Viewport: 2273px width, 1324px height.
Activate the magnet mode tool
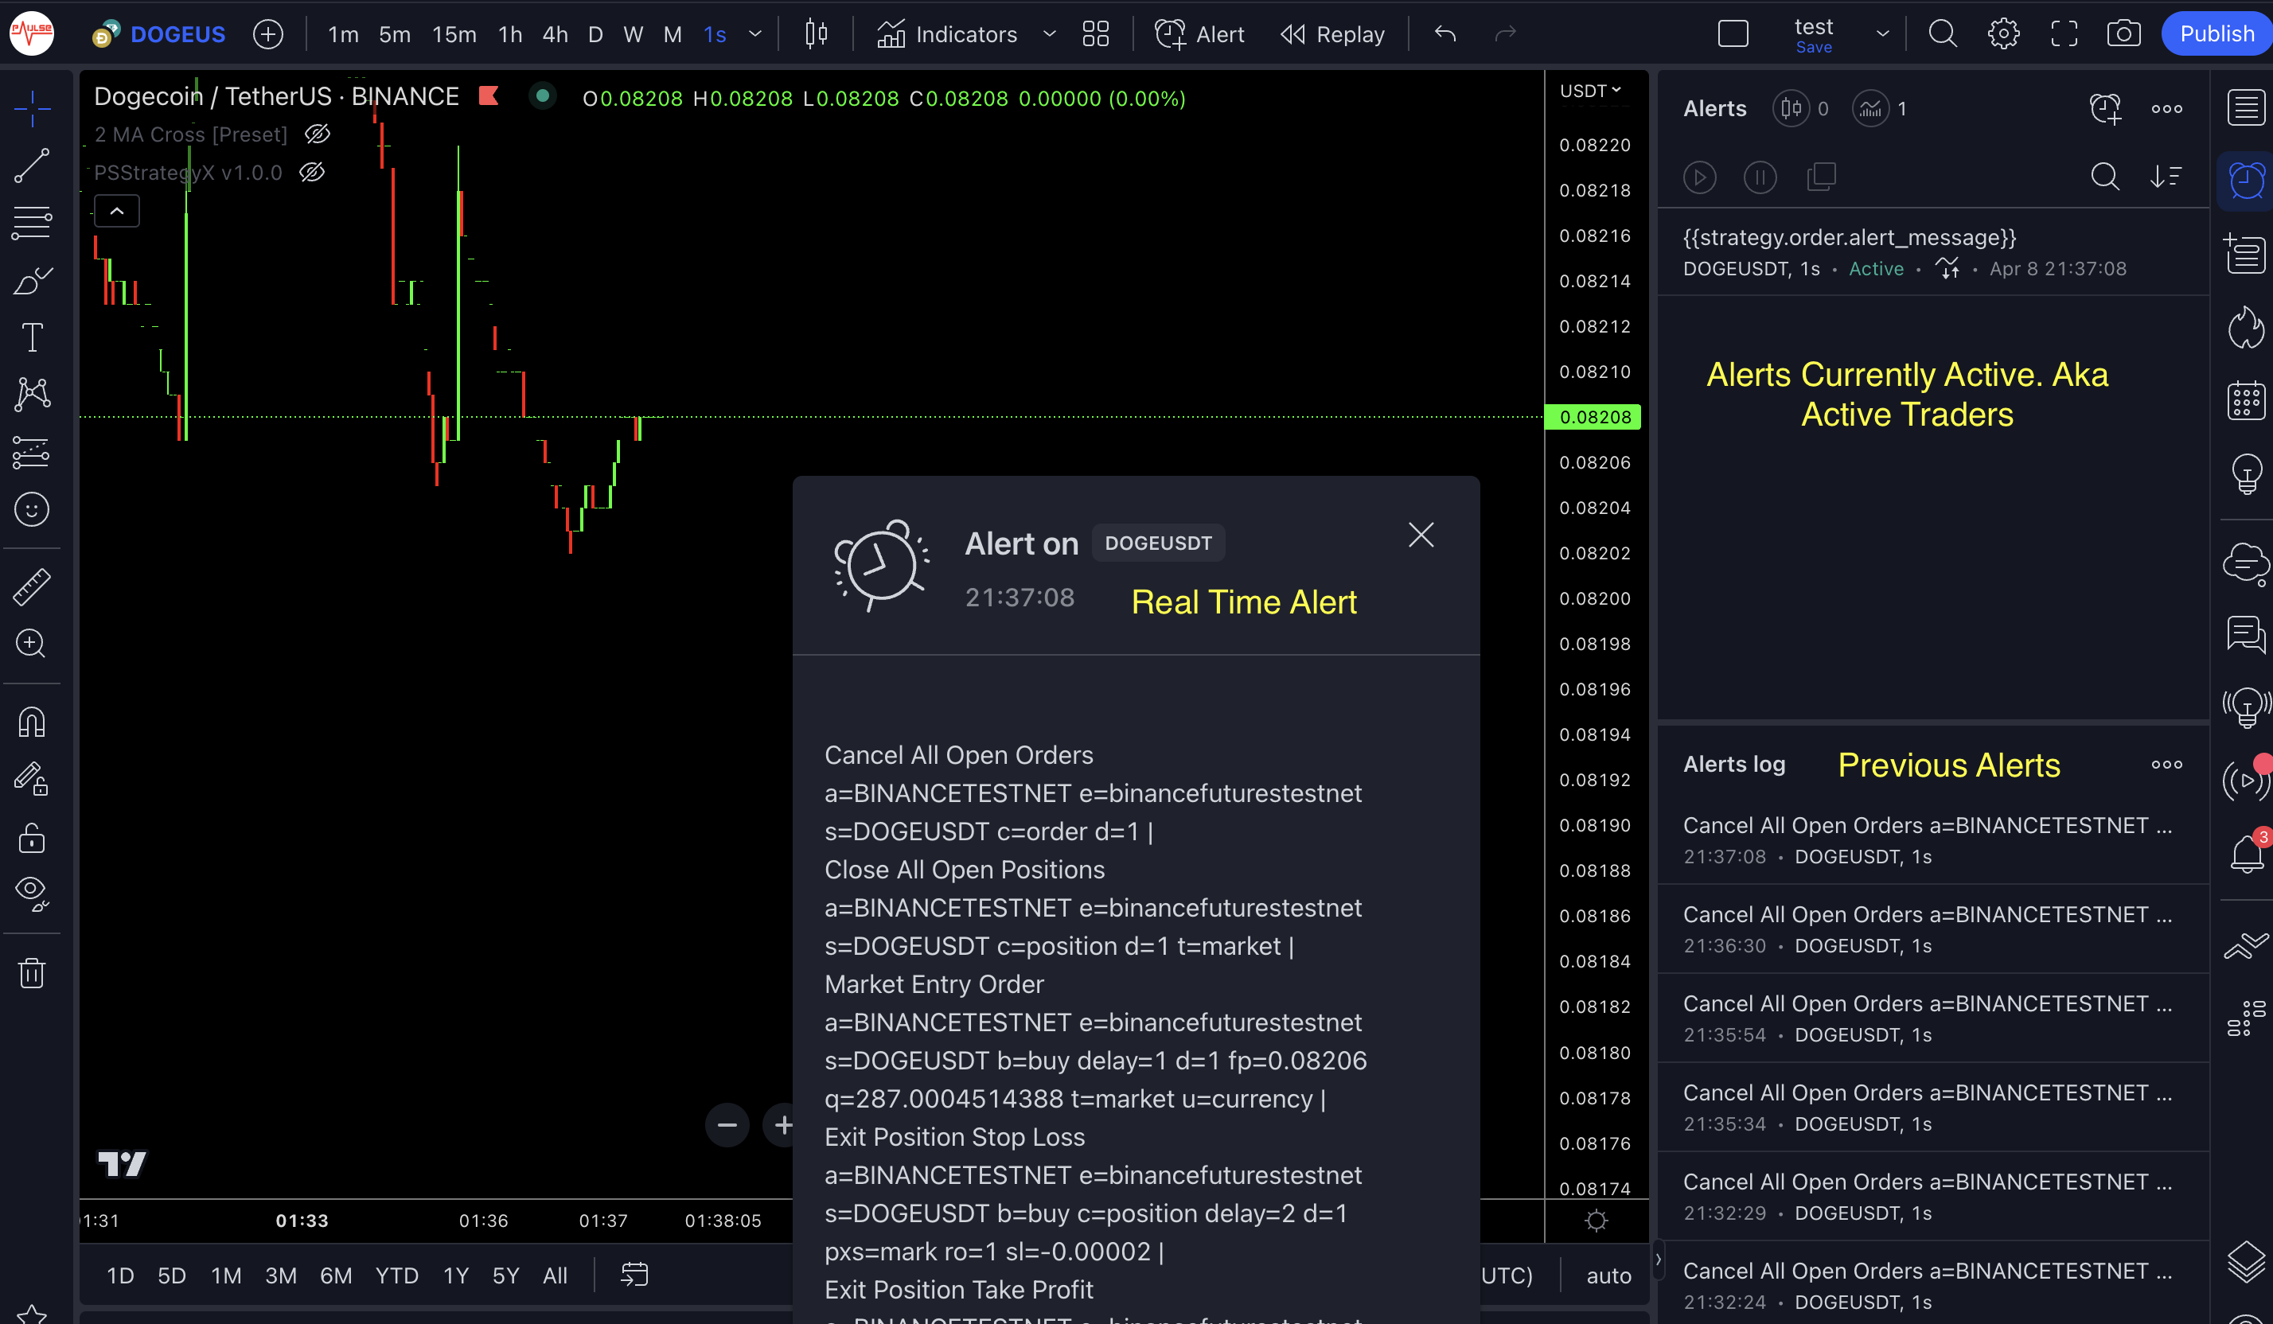point(32,722)
